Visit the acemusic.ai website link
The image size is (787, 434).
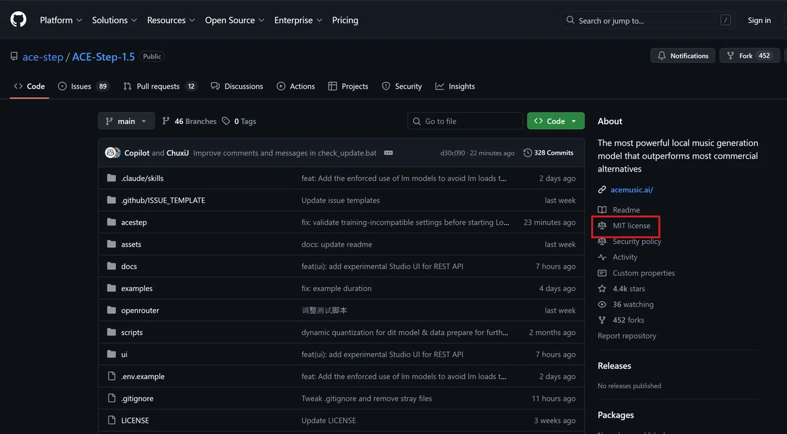pos(632,190)
